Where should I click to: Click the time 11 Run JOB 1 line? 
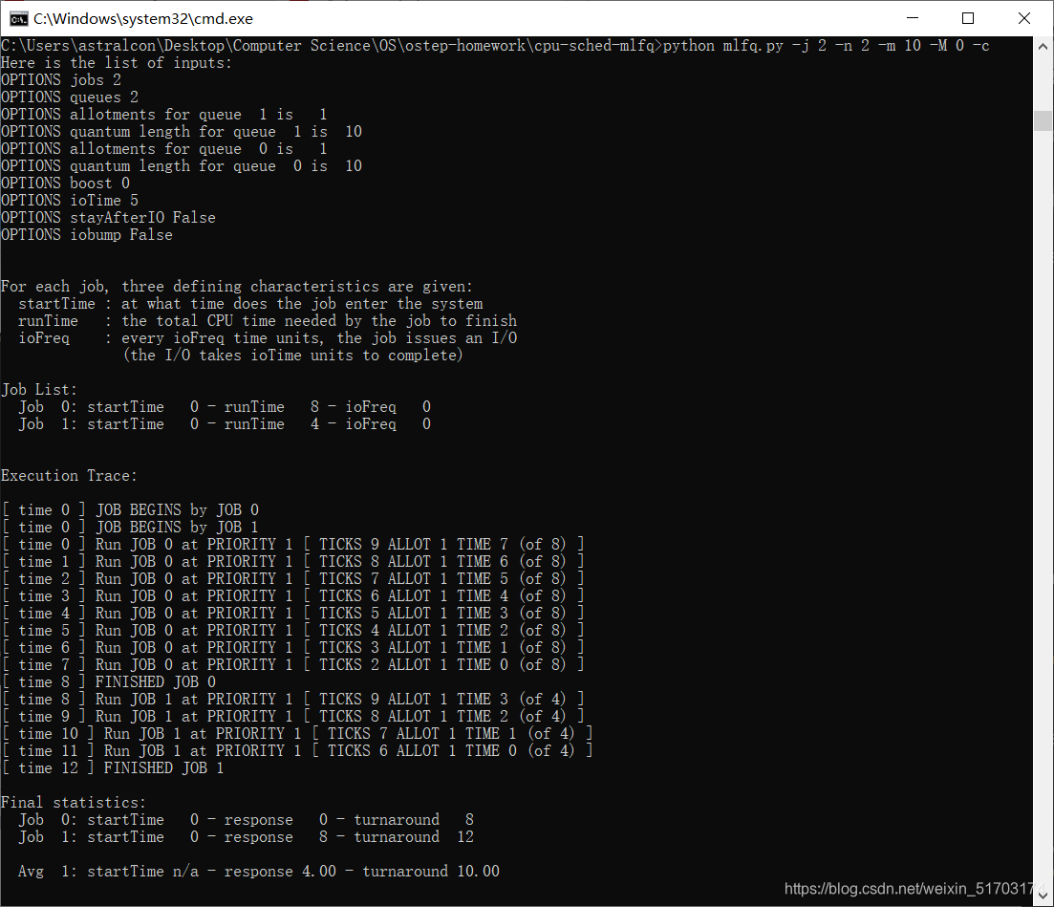pos(297,751)
